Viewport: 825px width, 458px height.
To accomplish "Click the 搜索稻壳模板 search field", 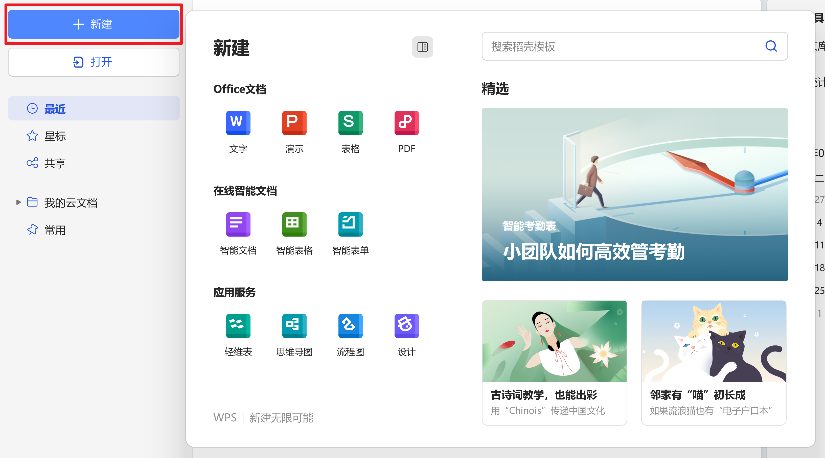I will coord(625,47).
